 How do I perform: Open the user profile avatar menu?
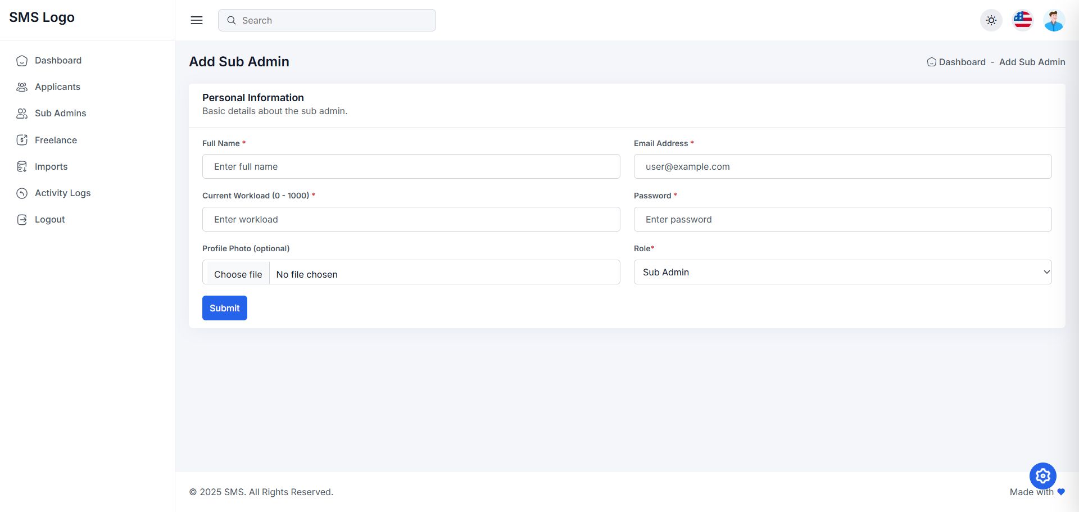tap(1054, 20)
